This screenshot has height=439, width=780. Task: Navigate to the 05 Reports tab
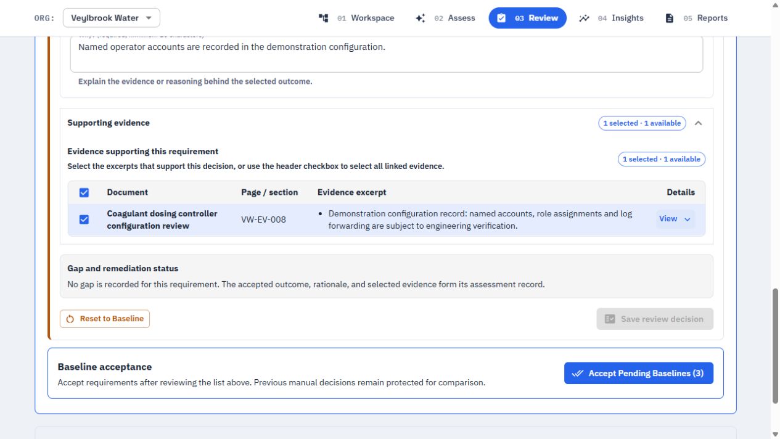[696, 18]
